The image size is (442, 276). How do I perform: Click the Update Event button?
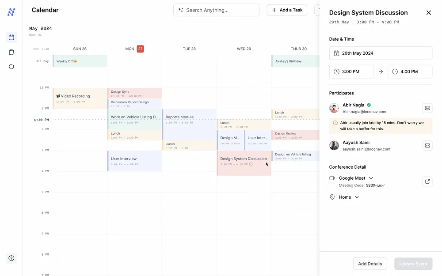click(x=413, y=264)
